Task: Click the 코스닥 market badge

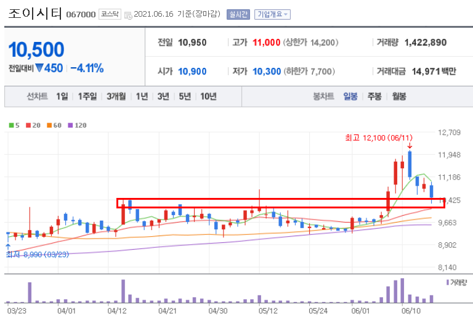Action: (110, 14)
